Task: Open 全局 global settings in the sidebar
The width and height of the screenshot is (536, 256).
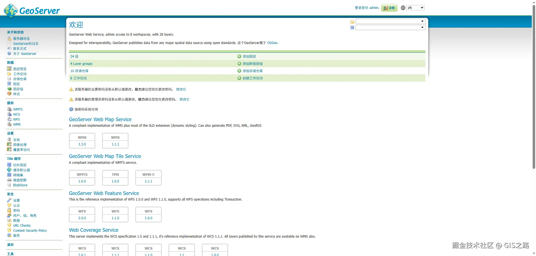Action: pyautogui.click(x=16, y=140)
